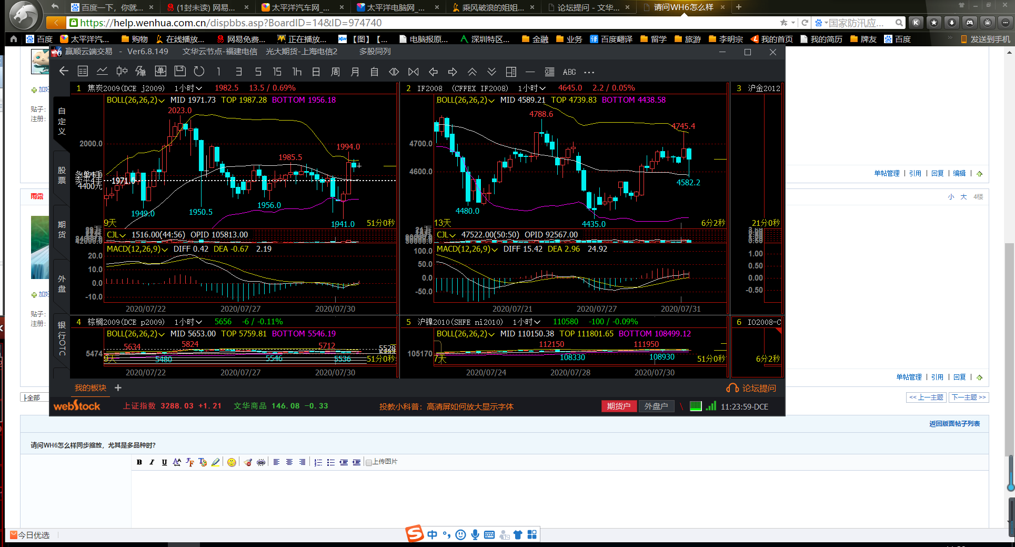Viewport: 1015px width, 547px height.
Task: Toggle bold formatting in reply editor
Action: pos(139,462)
